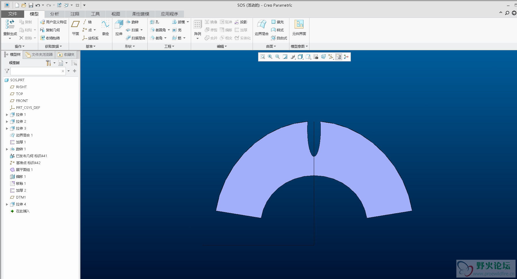The height and width of the screenshot is (279, 517).
Task: Click Shrinkwrap (收缩包络)
Action: click(50, 38)
